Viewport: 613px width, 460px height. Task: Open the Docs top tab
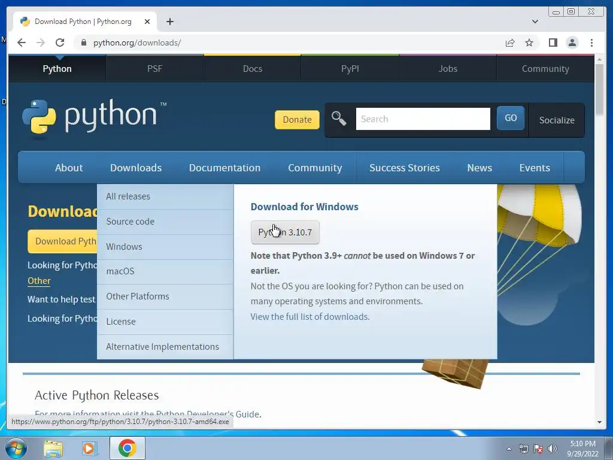[253, 69]
